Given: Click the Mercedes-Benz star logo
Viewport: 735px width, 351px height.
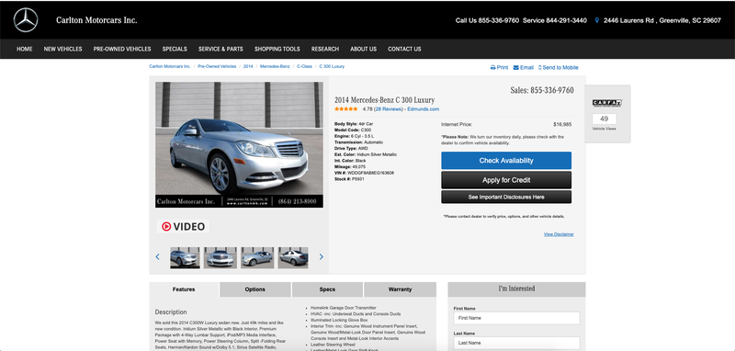Looking at the screenshot, I should click(26, 20).
